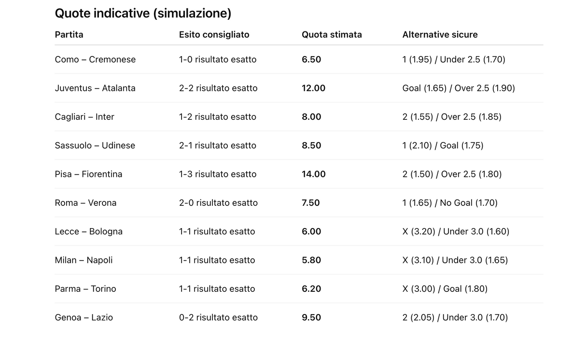This screenshot has width=586, height=344.
Task: Click the 14.00 quota for Pisa – Fiorentina
Action: (313, 174)
